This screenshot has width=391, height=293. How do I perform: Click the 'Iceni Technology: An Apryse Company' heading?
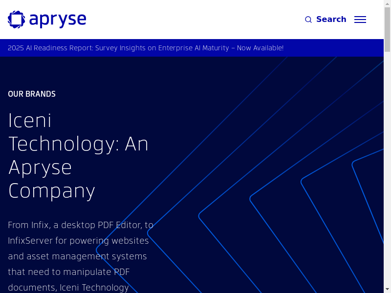tap(78, 155)
